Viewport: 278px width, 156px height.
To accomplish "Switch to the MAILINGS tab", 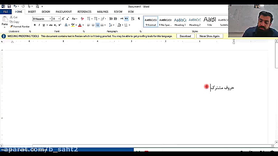I will point(103,12).
